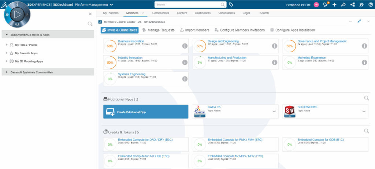
Task: Show info for Governance and Project Management
Action: coord(364,46)
